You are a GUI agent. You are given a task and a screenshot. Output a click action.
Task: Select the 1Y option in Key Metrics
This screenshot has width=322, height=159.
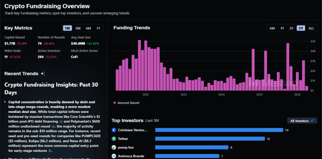[98, 28]
